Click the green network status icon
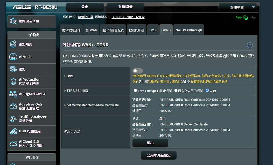 [x=246, y=17]
